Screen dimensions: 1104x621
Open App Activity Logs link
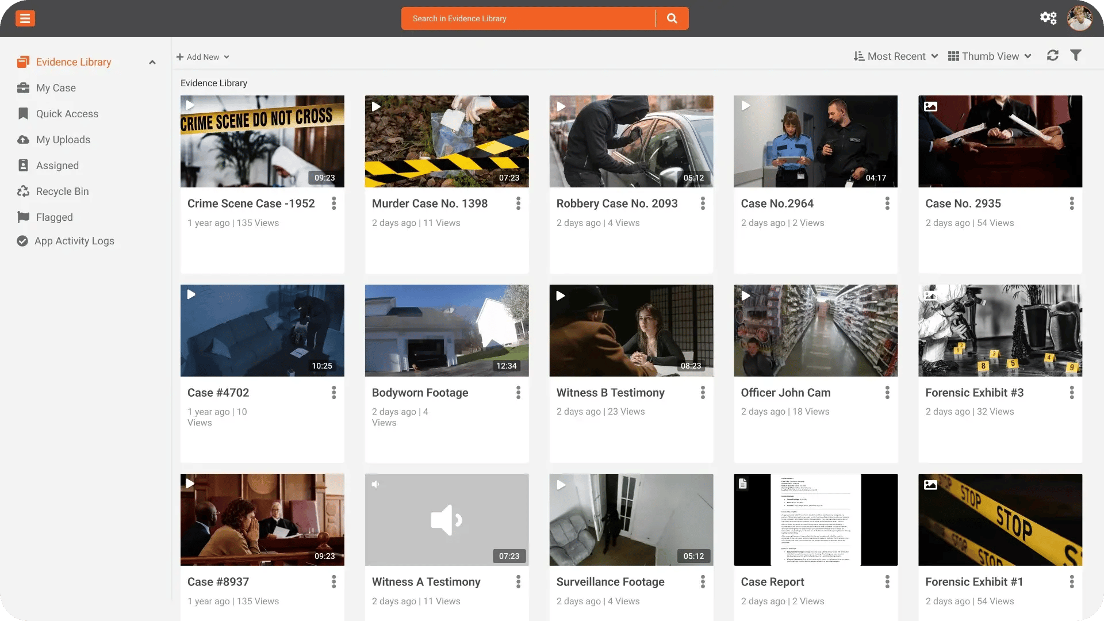74,241
